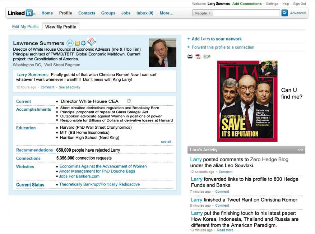Click Larry in Tweet Rant activity
The width and height of the screenshot is (315, 234).
(x=196, y=199)
